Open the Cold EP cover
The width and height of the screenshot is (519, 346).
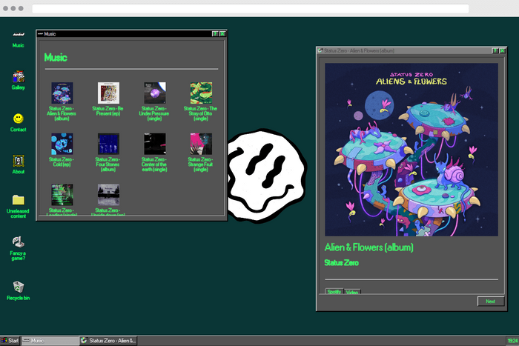coord(62,144)
